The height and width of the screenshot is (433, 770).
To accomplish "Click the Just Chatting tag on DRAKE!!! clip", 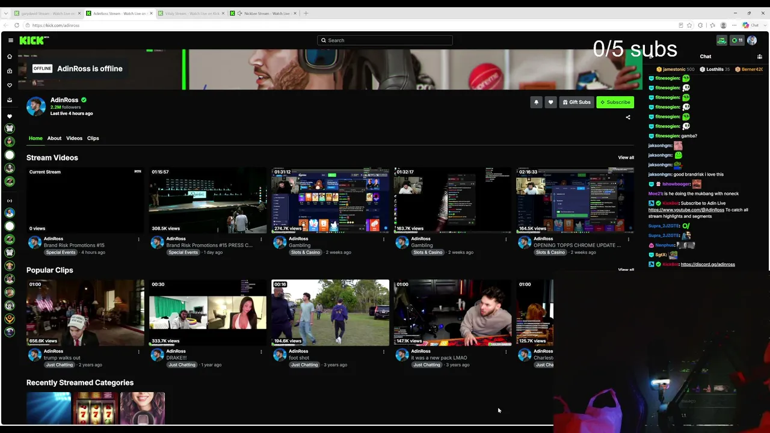I will coord(182,365).
